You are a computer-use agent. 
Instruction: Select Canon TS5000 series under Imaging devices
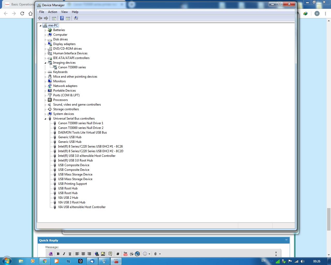point(72,67)
